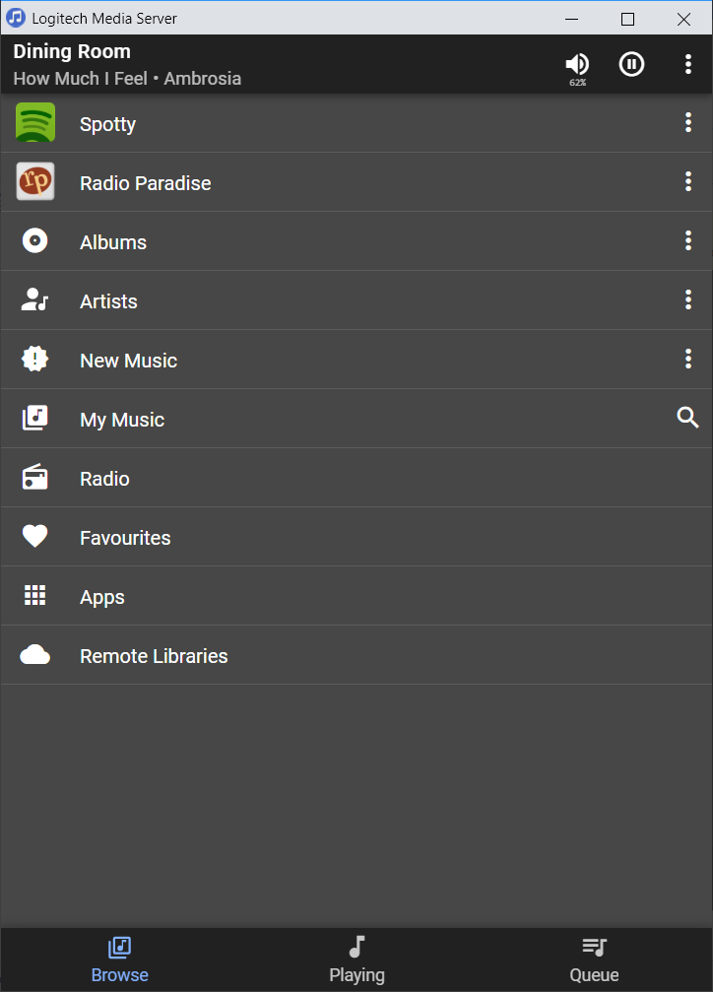Viewport: 713px width, 992px height.
Task: Expand the Albums row three-dot menu
Action: pos(688,241)
